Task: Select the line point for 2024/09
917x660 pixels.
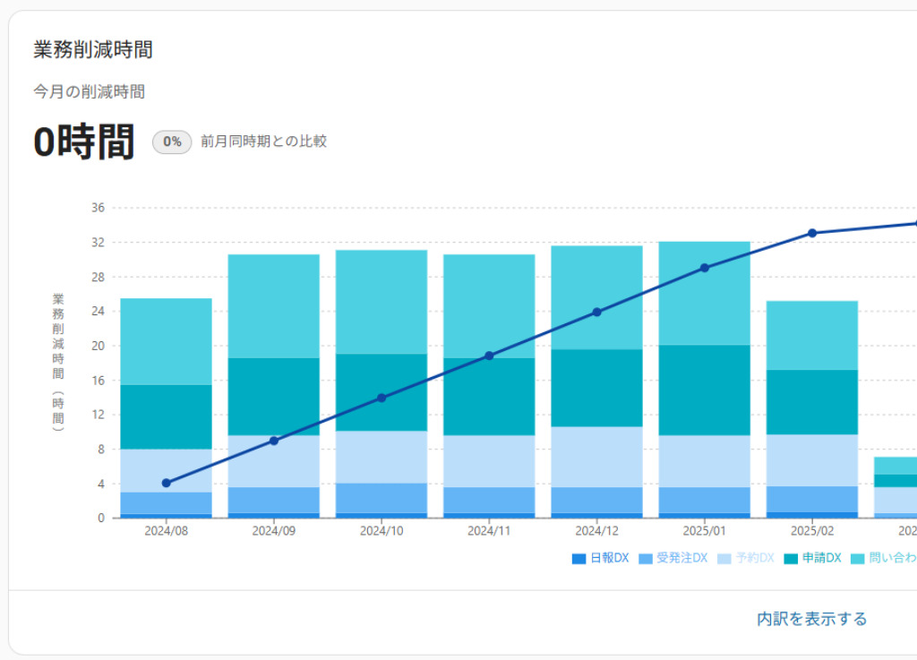Action: tap(274, 441)
